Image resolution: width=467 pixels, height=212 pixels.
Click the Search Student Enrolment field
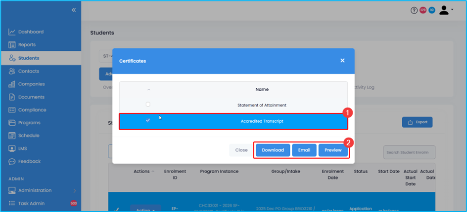[409, 152]
